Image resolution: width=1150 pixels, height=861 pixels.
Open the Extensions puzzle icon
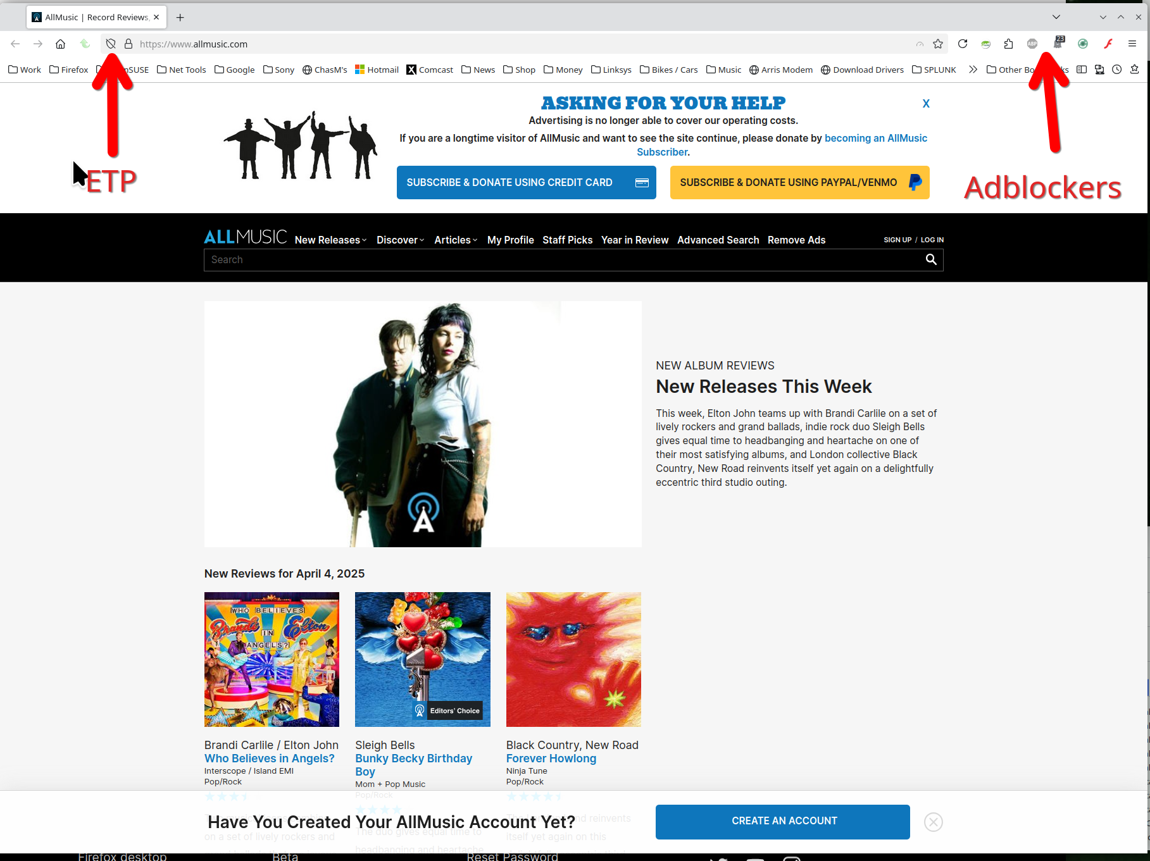[x=1008, y=44]
